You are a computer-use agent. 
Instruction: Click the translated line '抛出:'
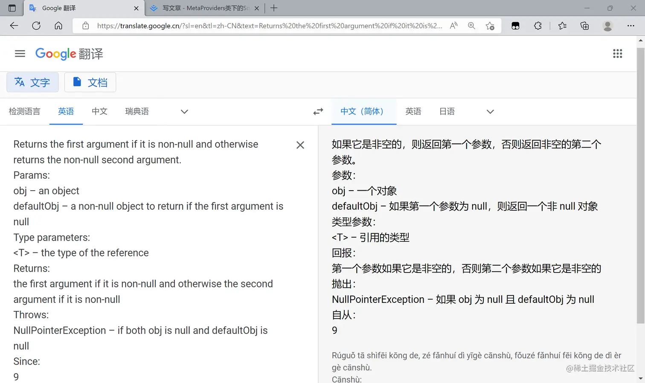pyautogui.click(x=344, y=284)
